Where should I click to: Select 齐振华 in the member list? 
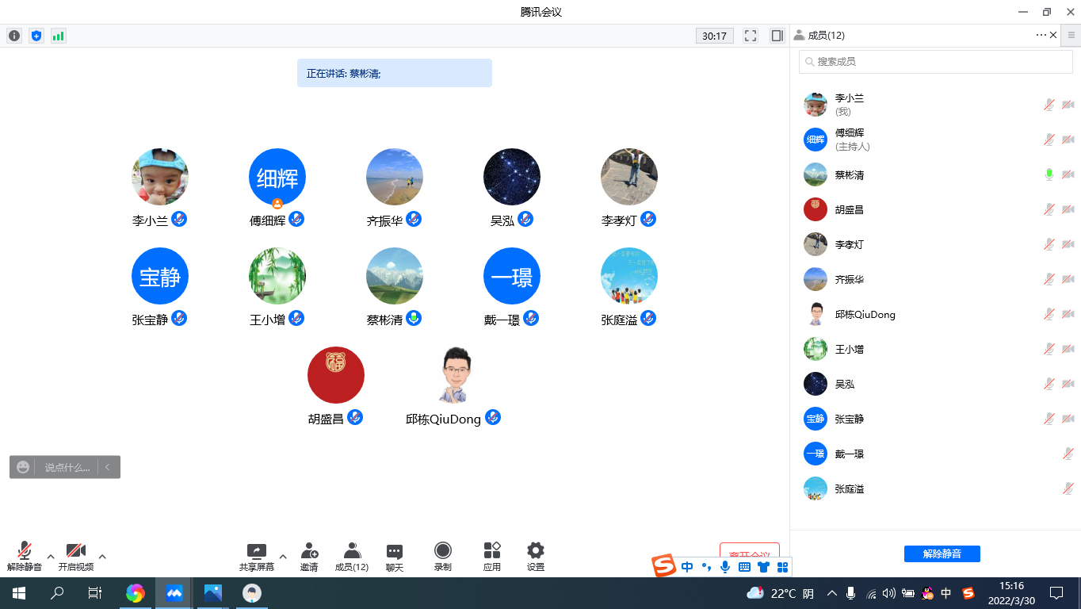tap(936, 279)
